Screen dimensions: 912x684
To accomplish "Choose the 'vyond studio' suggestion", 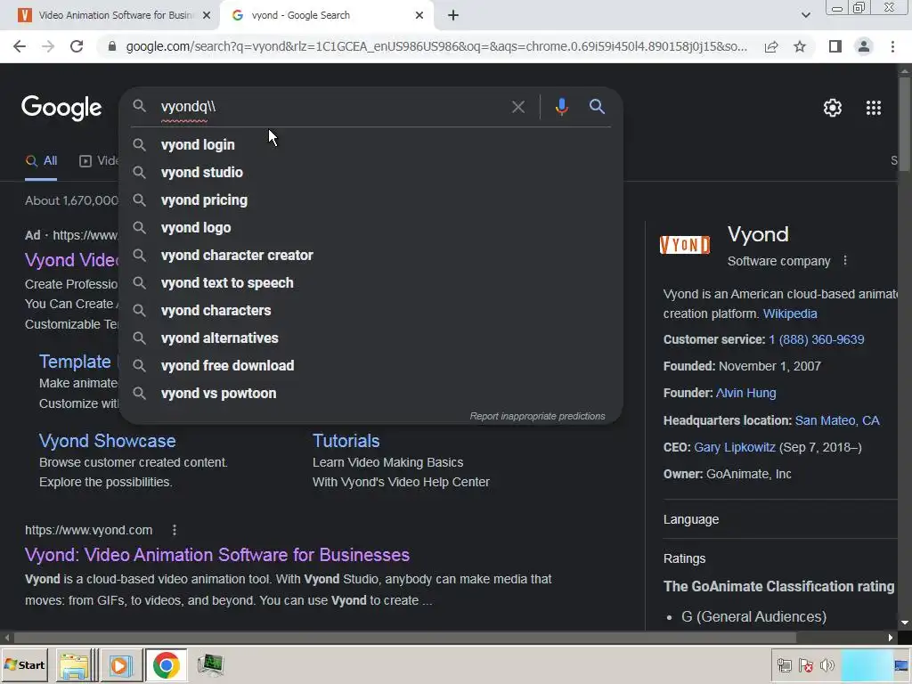I will [x=371, y=172].
